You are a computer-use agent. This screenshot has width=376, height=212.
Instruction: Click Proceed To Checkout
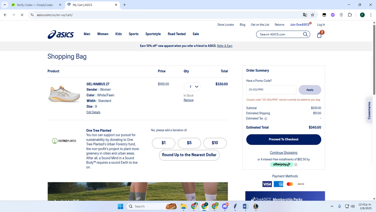pos(284,139)
